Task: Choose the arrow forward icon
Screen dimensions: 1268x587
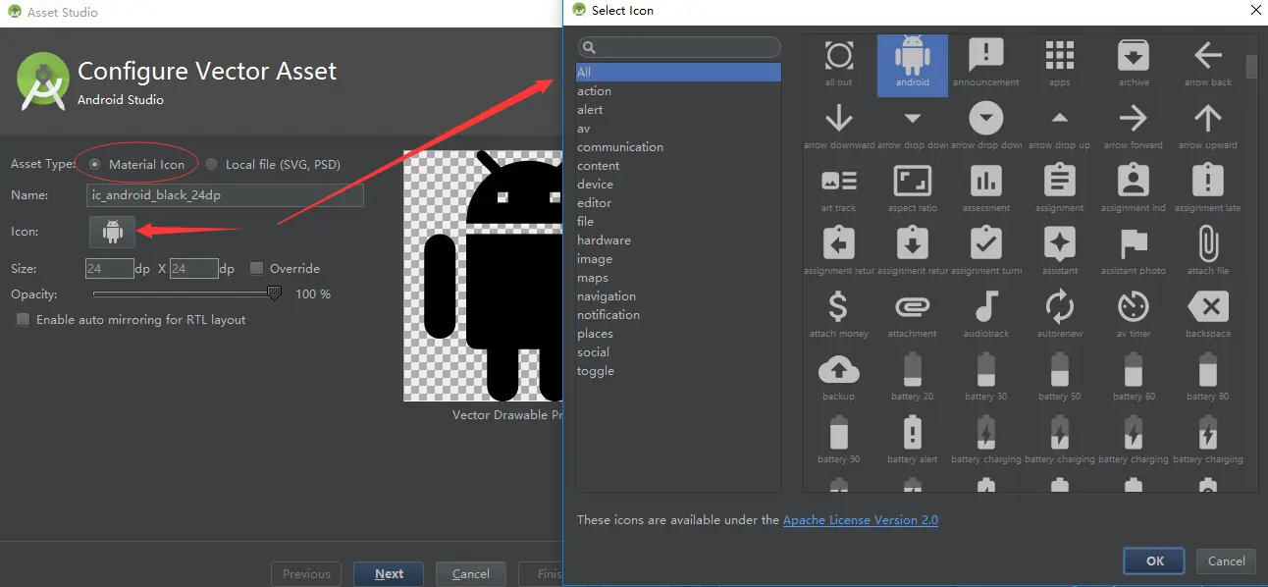Action: pyautogui.click(x=1134, y=119)
